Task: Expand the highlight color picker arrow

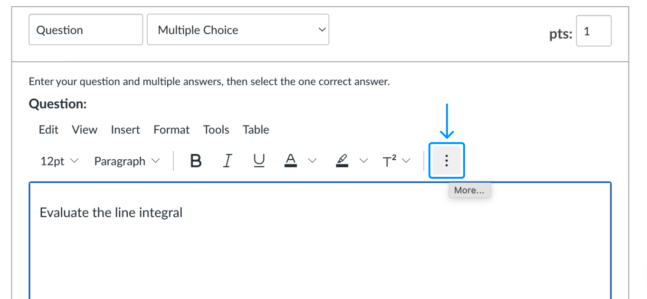Action: [363, 161]
